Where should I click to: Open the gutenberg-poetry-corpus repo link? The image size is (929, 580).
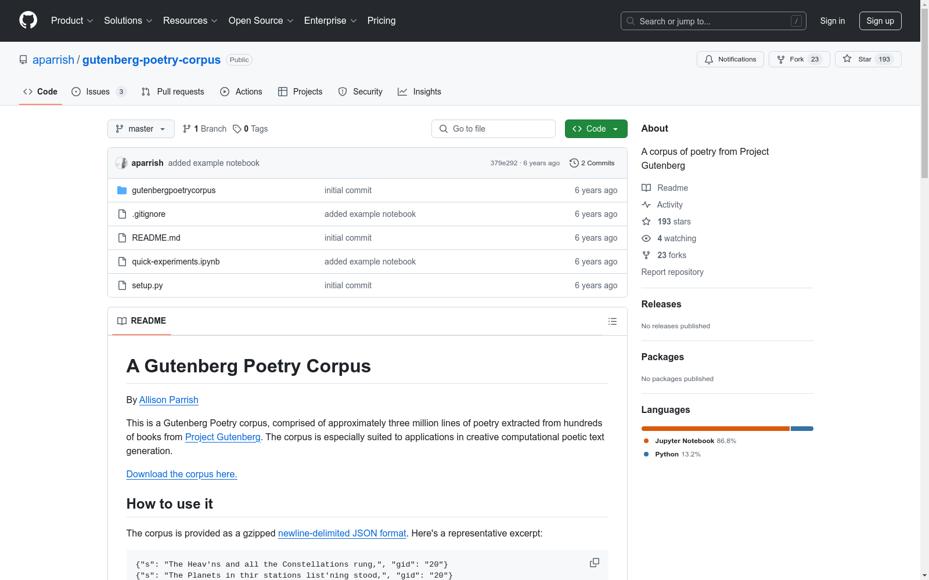(x=152, y=60)
